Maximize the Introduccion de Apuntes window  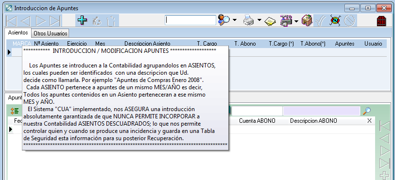(368, 8)
